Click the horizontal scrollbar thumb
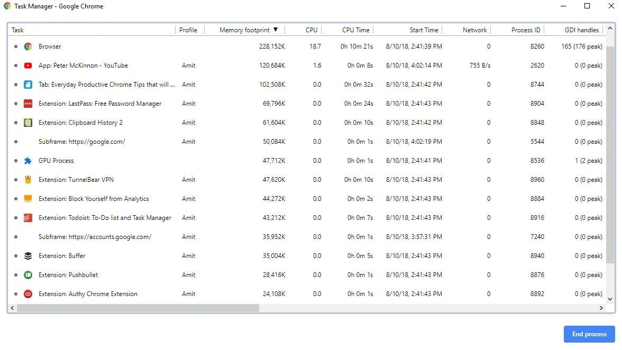Image resolution: width=622 pixels, height=350 pixels. [138, 308]
